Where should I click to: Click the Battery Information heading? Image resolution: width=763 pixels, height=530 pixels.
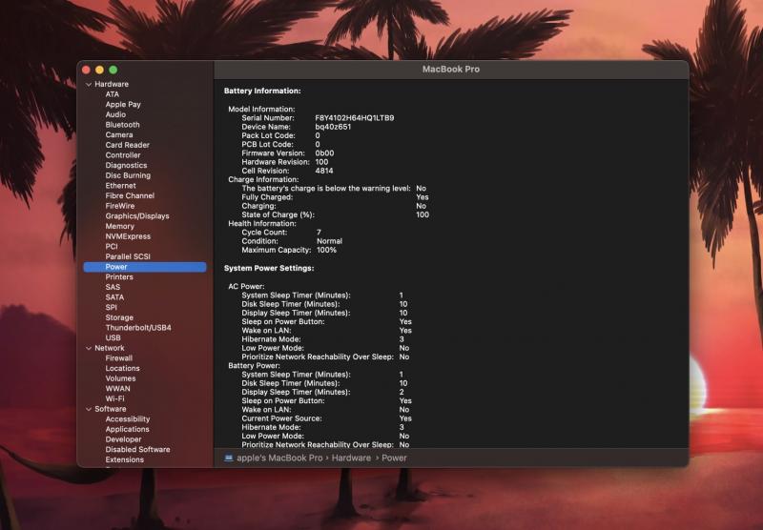coord(262,91)
